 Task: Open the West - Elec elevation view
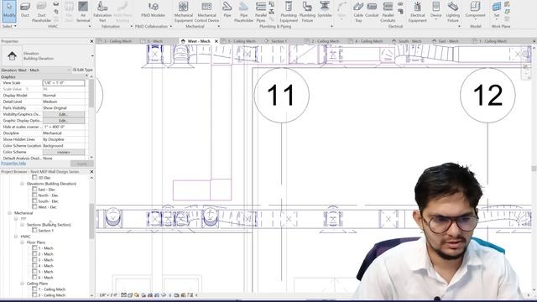point(47,207)
